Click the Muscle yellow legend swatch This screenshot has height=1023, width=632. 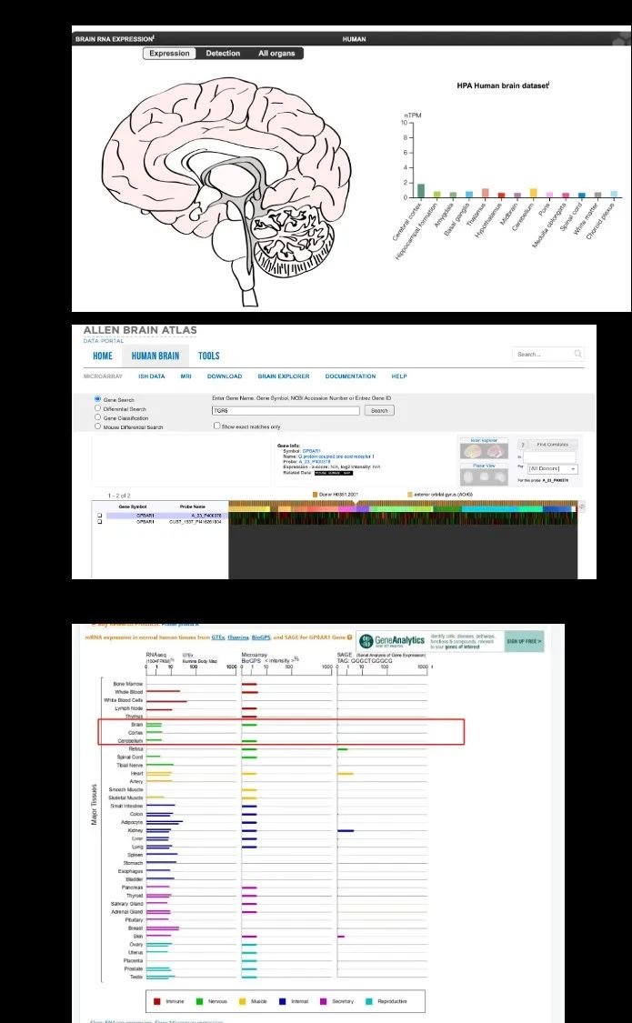coord(244,1001)
